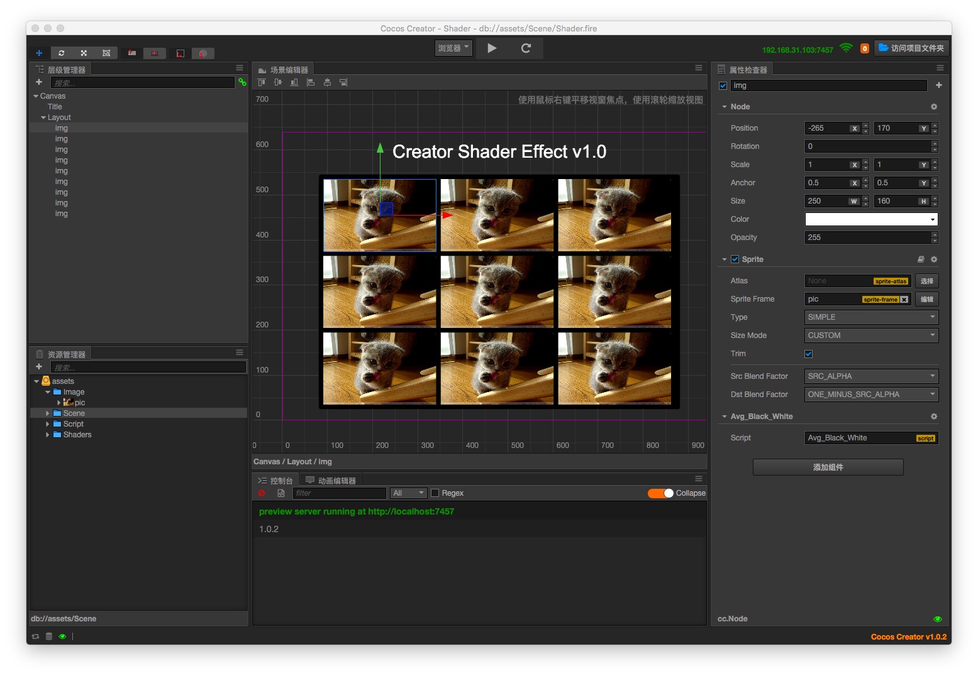The height and width of the screenshot is (676, 978).
Task: Align selected nodes to vertical center
Action: [278, 82]
